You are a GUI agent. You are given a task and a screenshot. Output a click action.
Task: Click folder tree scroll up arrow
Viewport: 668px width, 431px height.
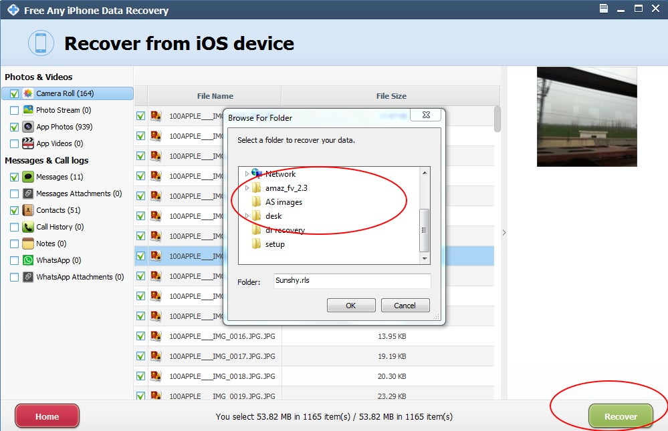click(x=425, y=173)
